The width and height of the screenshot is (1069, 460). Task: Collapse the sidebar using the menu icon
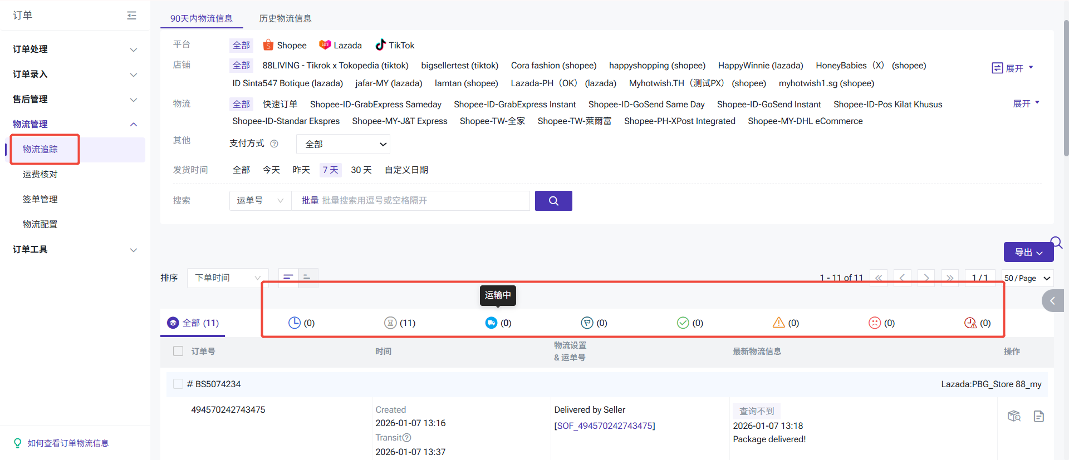coord(131,16)
